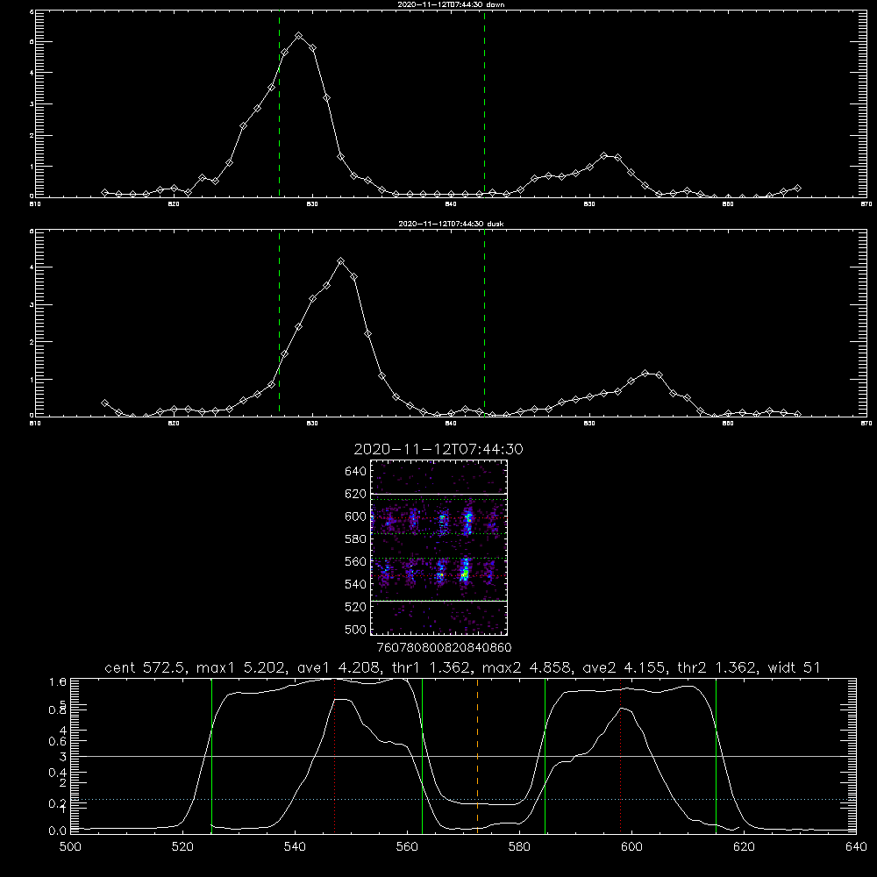877x877 pixels.
Task: Click the dusk plot title text
Action: tap(451, 224)
